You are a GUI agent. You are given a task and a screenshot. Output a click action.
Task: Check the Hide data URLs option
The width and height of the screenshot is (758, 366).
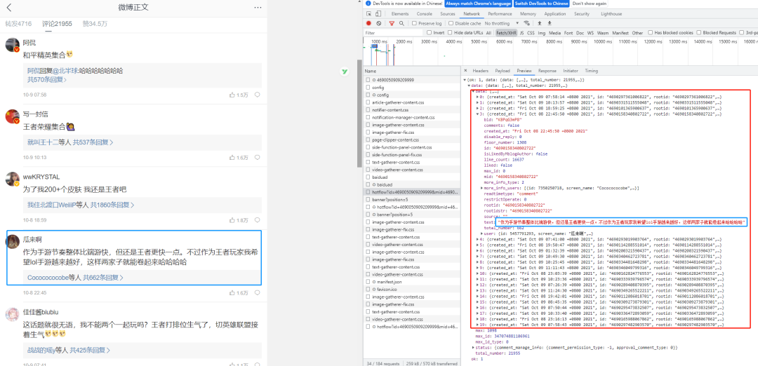click(451, 33)
